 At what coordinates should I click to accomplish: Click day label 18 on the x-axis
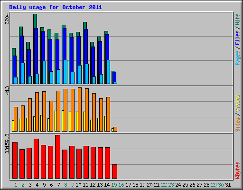(135, 185)
